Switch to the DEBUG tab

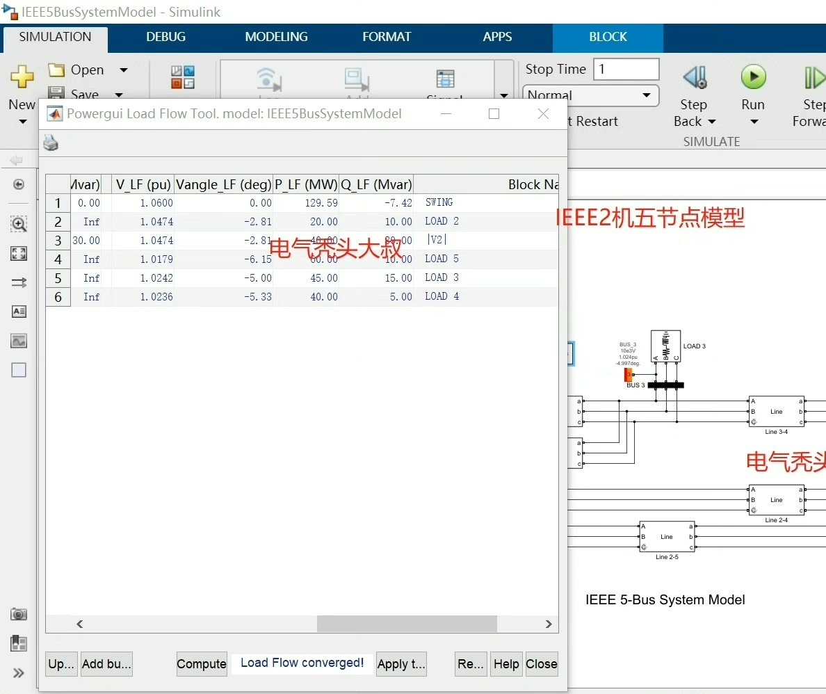(166, 37)
